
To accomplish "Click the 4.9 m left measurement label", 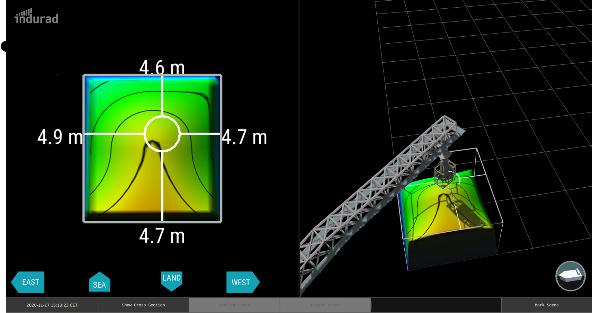I will [60, 136].
